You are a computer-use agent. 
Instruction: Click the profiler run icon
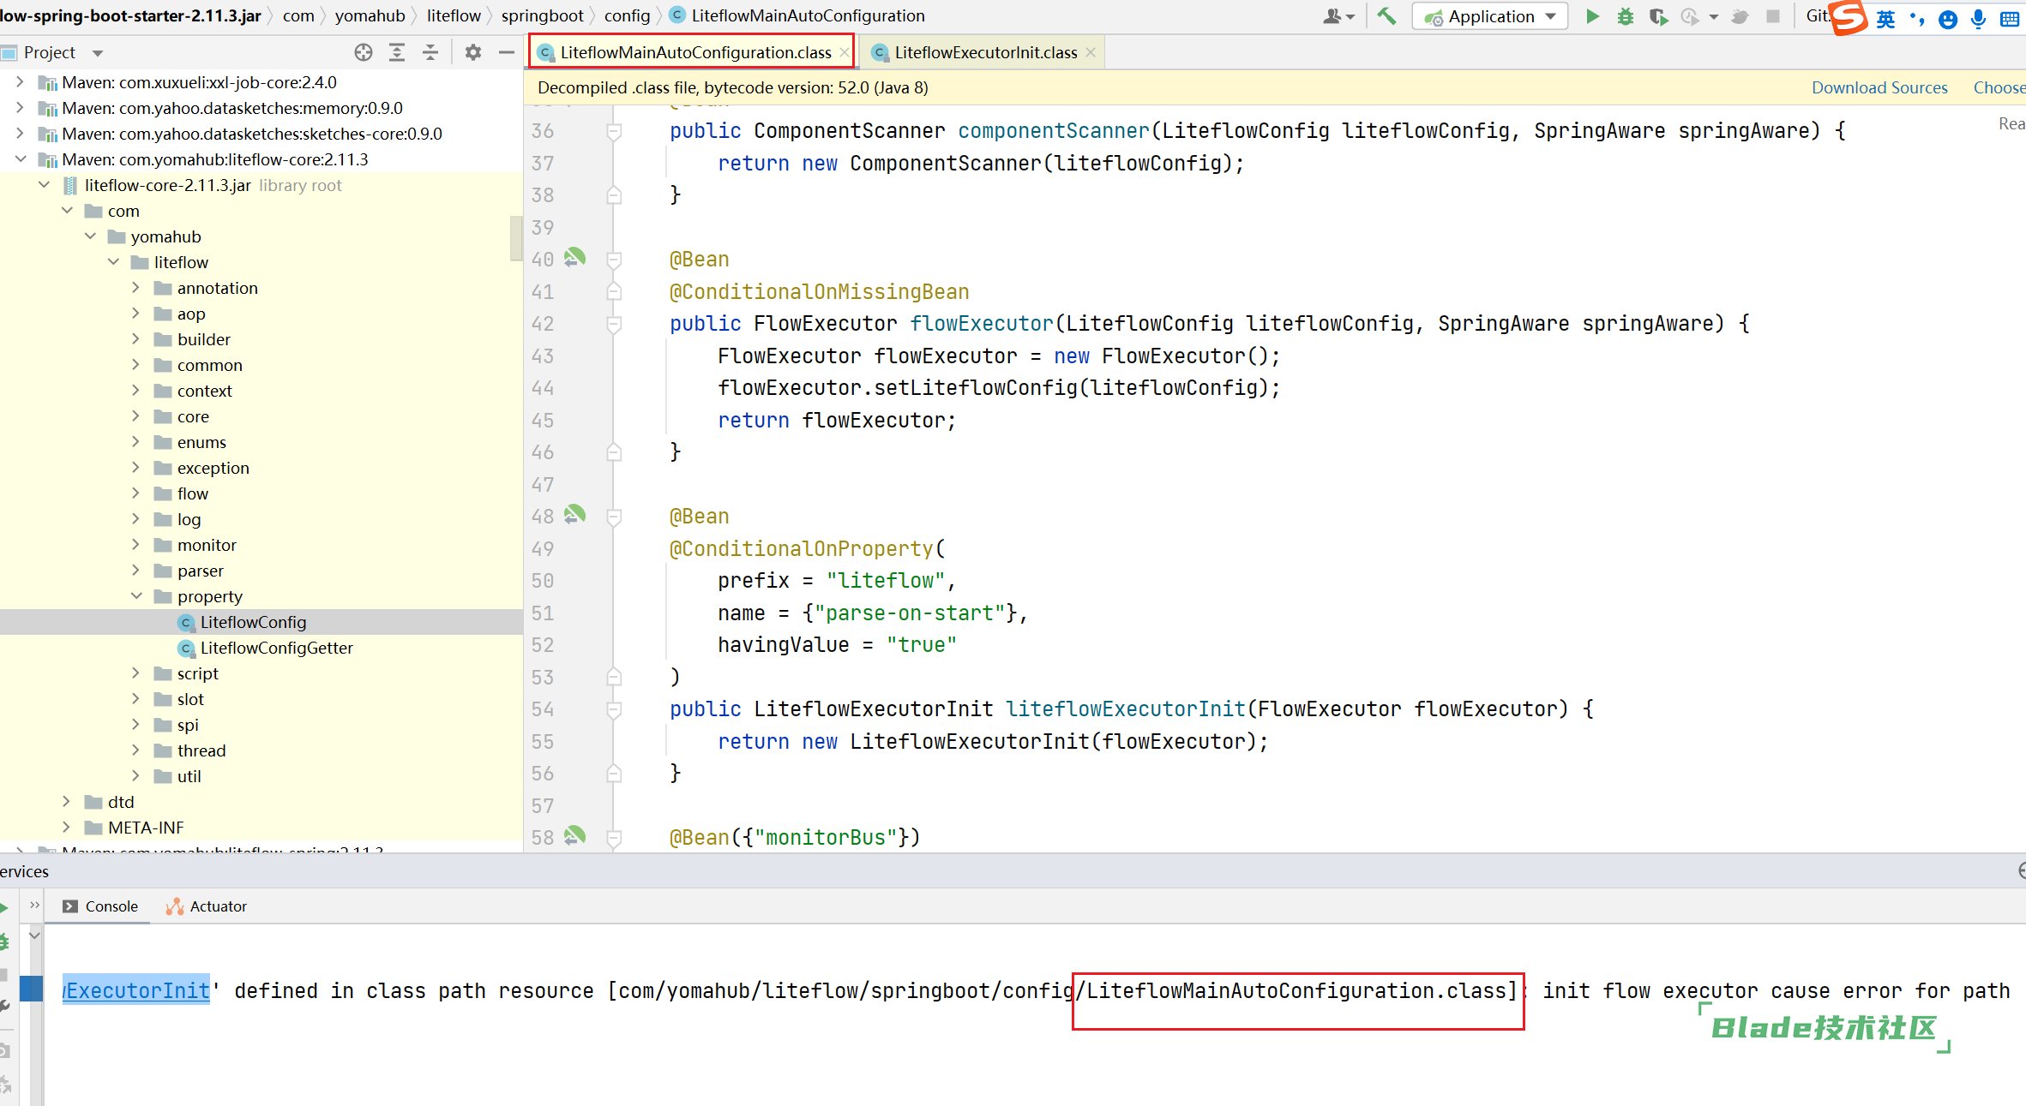(1690, 16)
